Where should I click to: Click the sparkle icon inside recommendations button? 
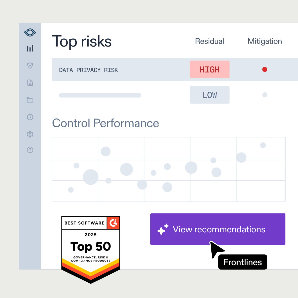pyautogui.click(x=162, y=229)
